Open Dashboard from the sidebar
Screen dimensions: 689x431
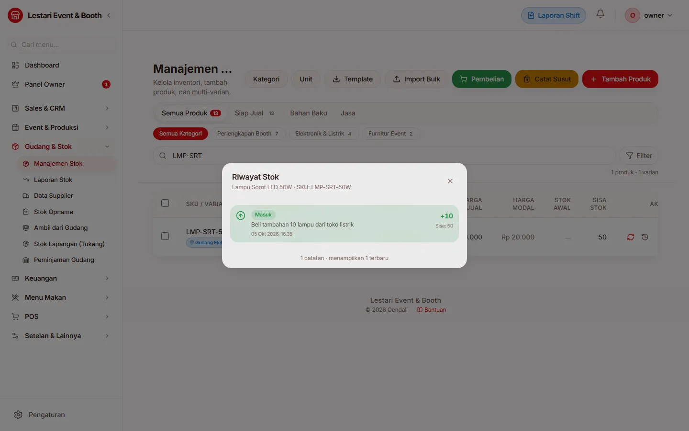[x=61, y=65]
